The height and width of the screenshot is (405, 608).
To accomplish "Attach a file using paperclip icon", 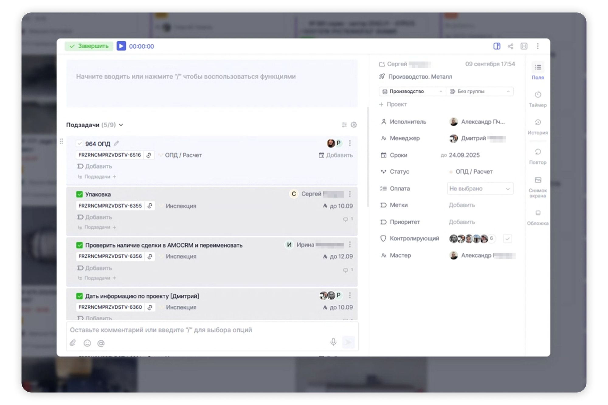I will coord(73,343).
